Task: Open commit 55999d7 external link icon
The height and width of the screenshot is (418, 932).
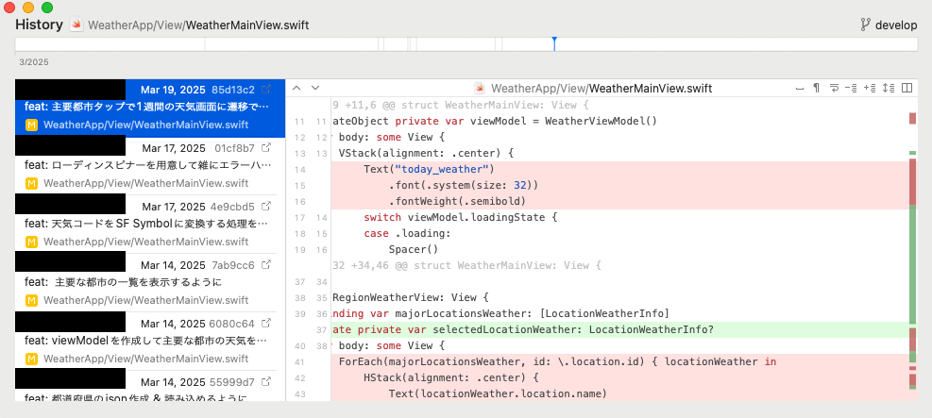Action: 267,381
